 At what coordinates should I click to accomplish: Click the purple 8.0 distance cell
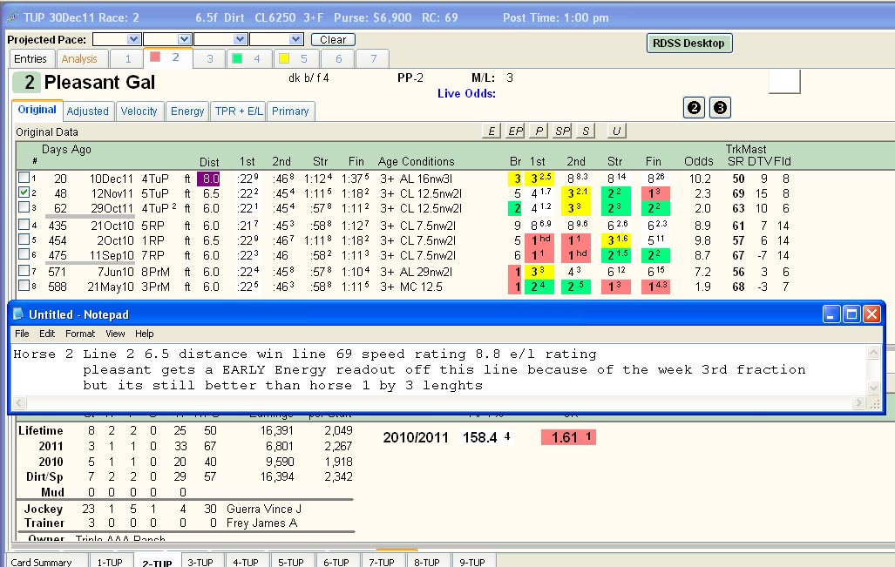209,179
